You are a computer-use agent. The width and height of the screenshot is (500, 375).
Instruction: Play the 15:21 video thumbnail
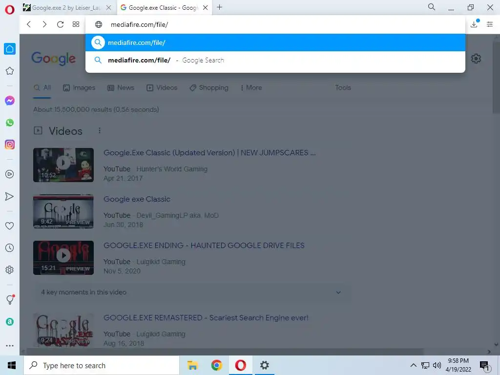[x=63, y=258]
